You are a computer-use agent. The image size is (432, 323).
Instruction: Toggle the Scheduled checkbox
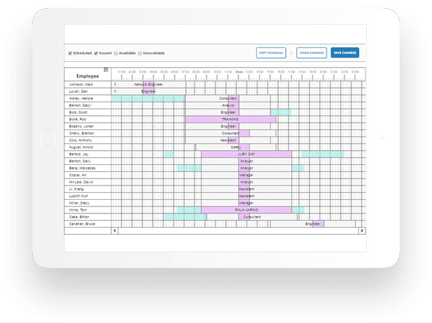[x=70, y=53]
